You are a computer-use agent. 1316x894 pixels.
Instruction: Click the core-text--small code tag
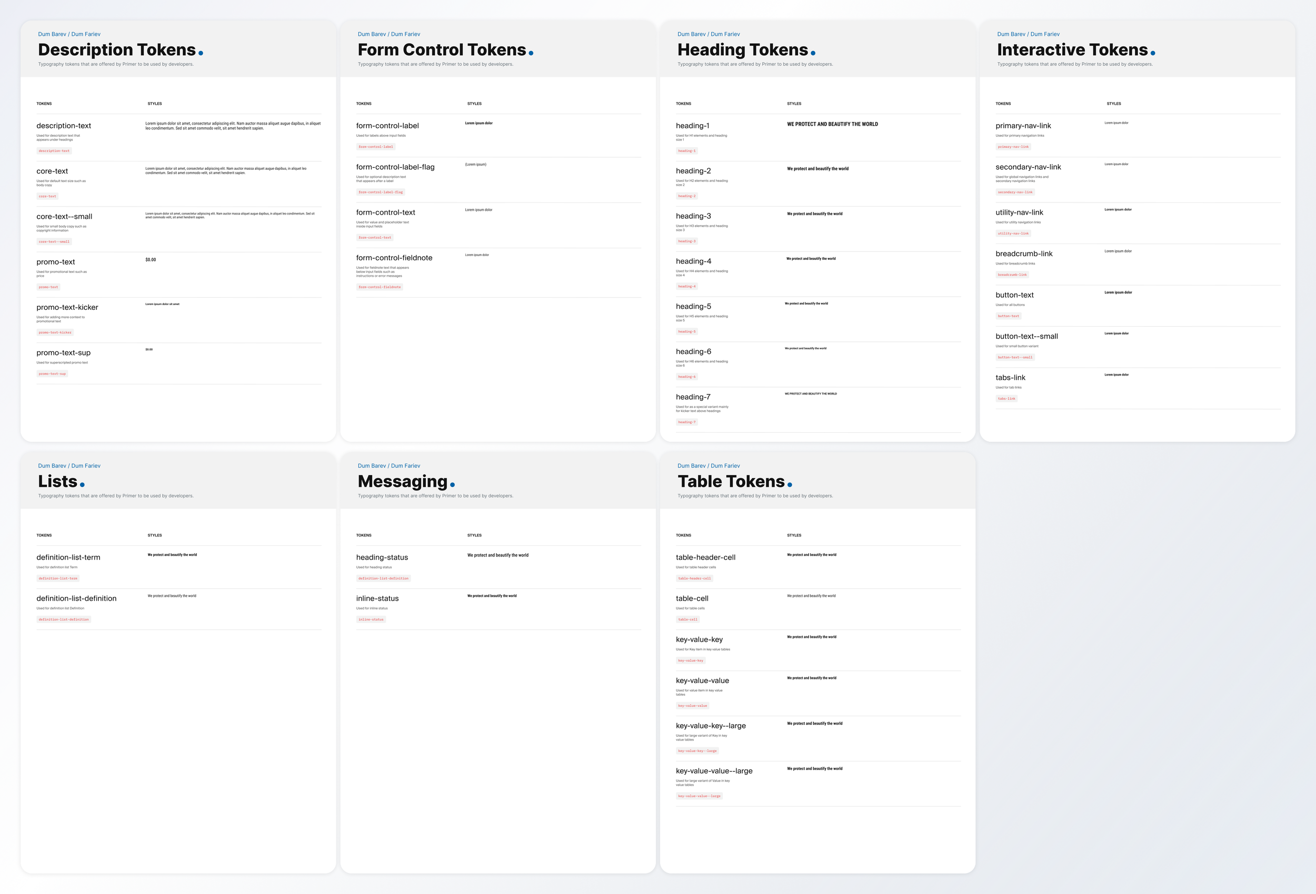[54, 241]
